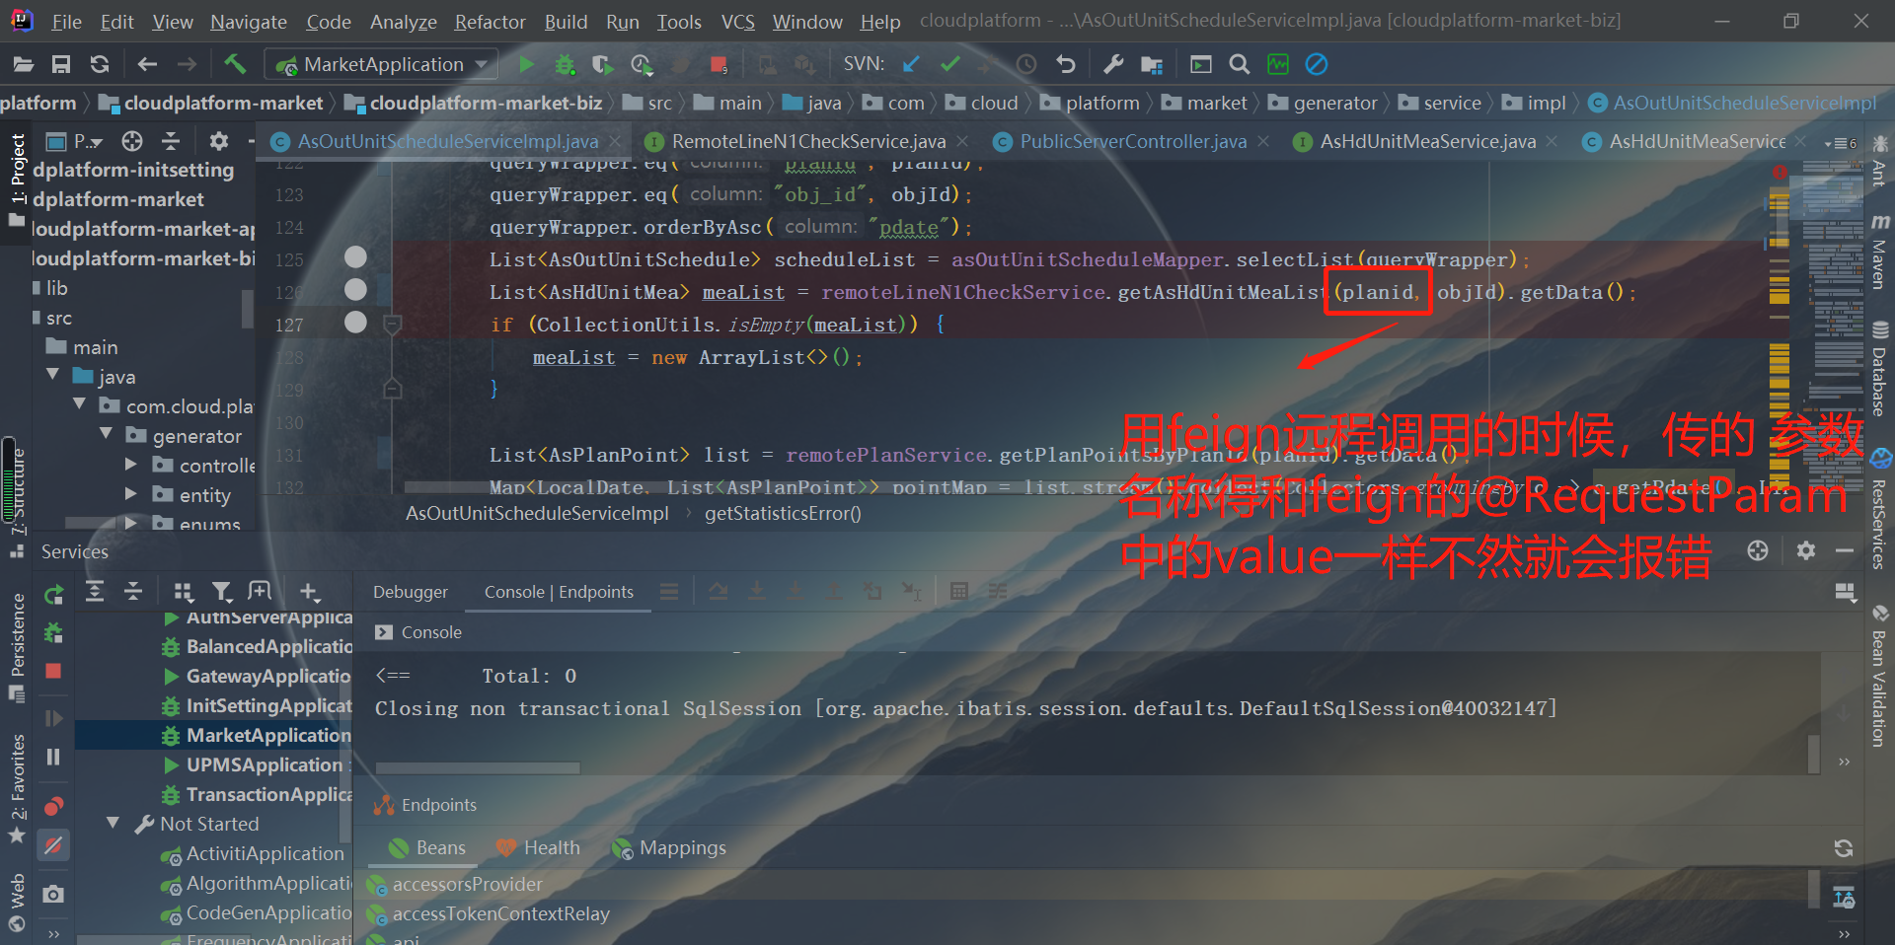
Task: Synchronize files with the refresh toolbar icon
Action: [x=100, y=64]
